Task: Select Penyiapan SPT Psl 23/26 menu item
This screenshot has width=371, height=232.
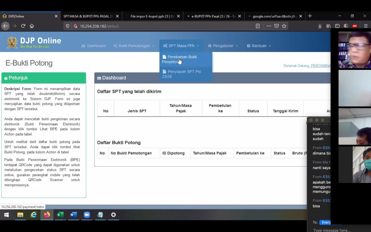Action: [184, 74]
